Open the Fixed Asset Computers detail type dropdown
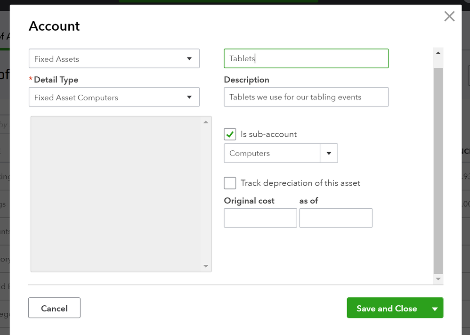The width and height of the screenshot is (470, 335). coord(114,98)
